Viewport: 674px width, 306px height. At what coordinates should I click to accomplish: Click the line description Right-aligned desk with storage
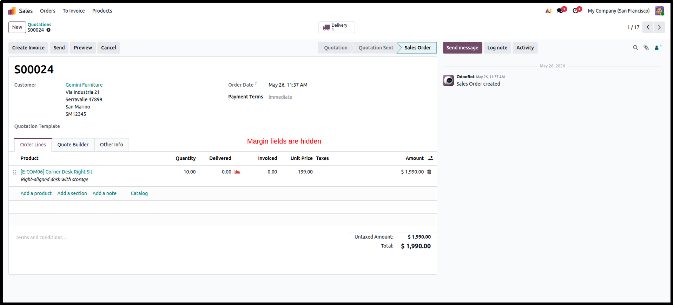54,180
